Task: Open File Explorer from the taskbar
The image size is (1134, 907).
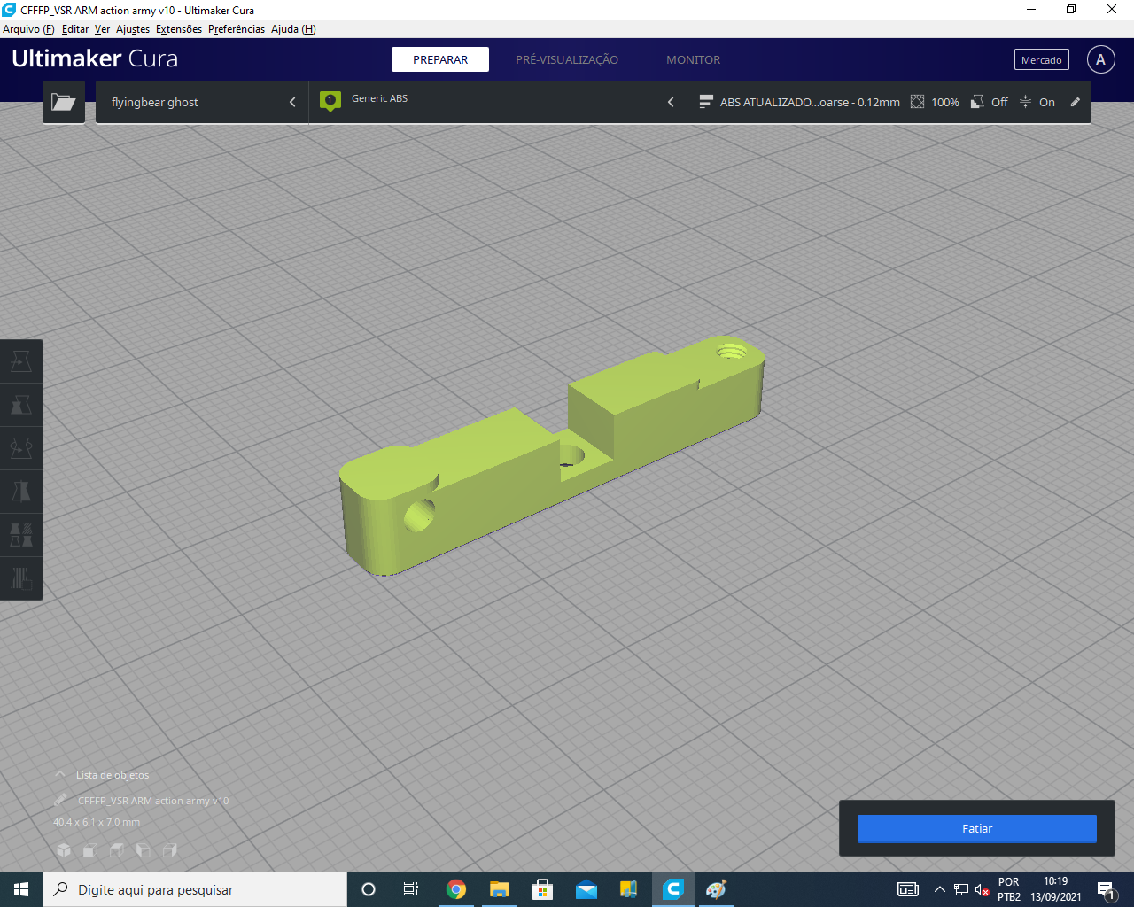Action: 500,889
